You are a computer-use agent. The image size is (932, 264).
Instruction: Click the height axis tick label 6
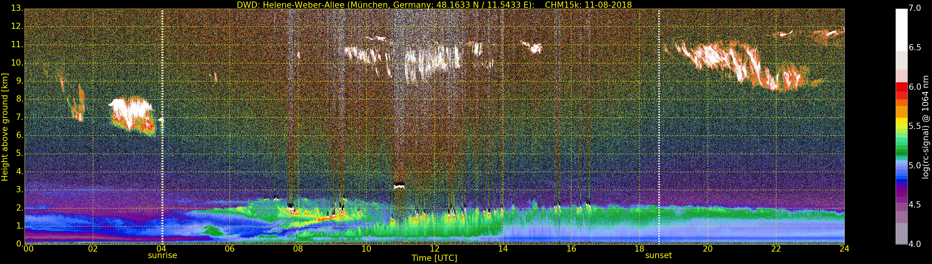click(19, 135)
